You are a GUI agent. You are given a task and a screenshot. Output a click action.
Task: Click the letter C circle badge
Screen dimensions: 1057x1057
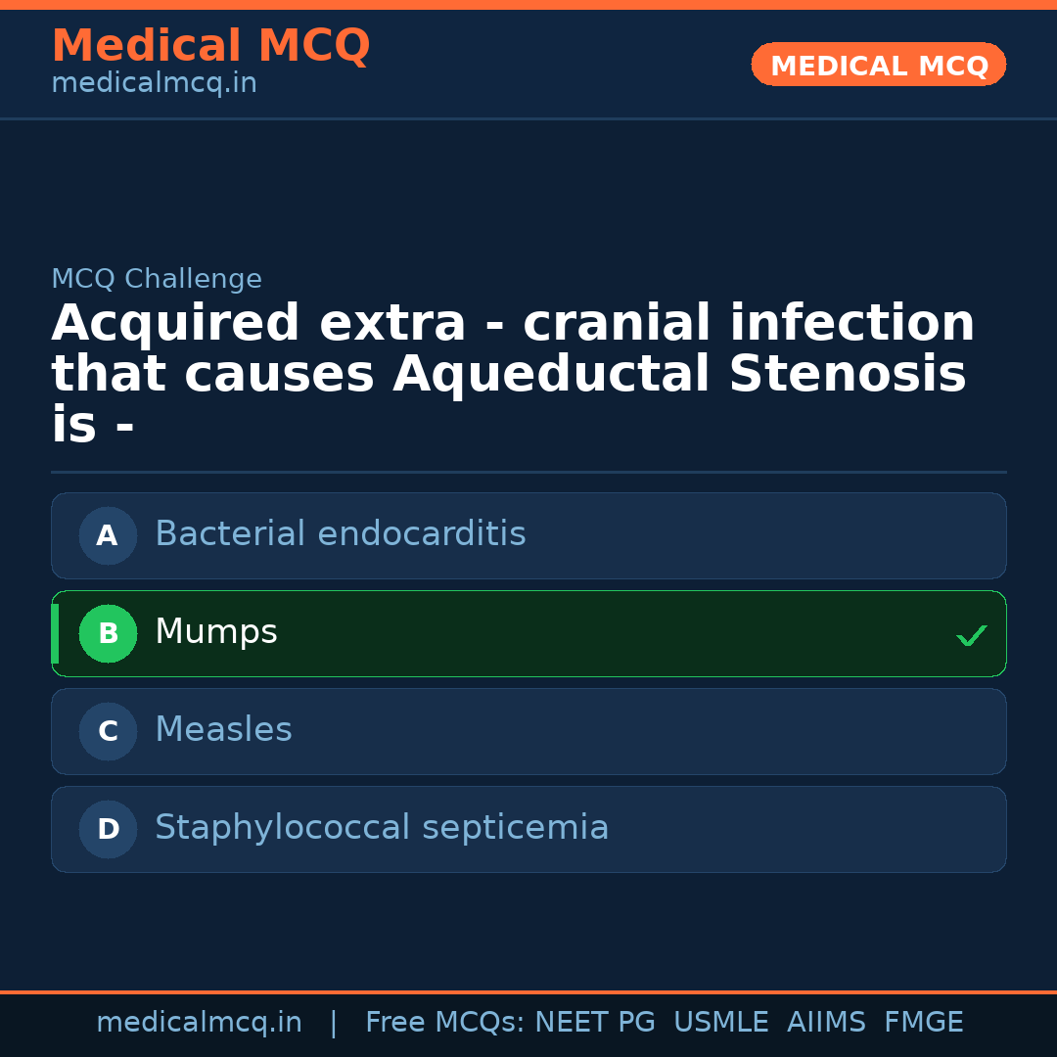(108, 731)
